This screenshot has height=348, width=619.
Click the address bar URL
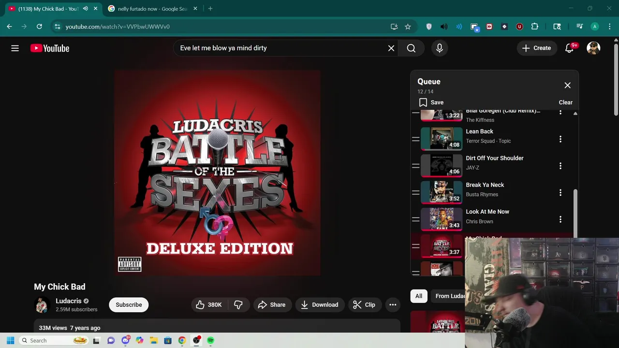tap(118, 27)
